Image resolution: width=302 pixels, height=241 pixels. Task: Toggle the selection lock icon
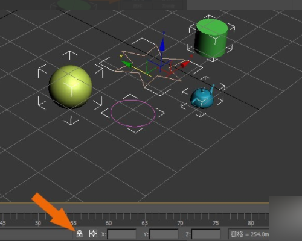point(79,234)
